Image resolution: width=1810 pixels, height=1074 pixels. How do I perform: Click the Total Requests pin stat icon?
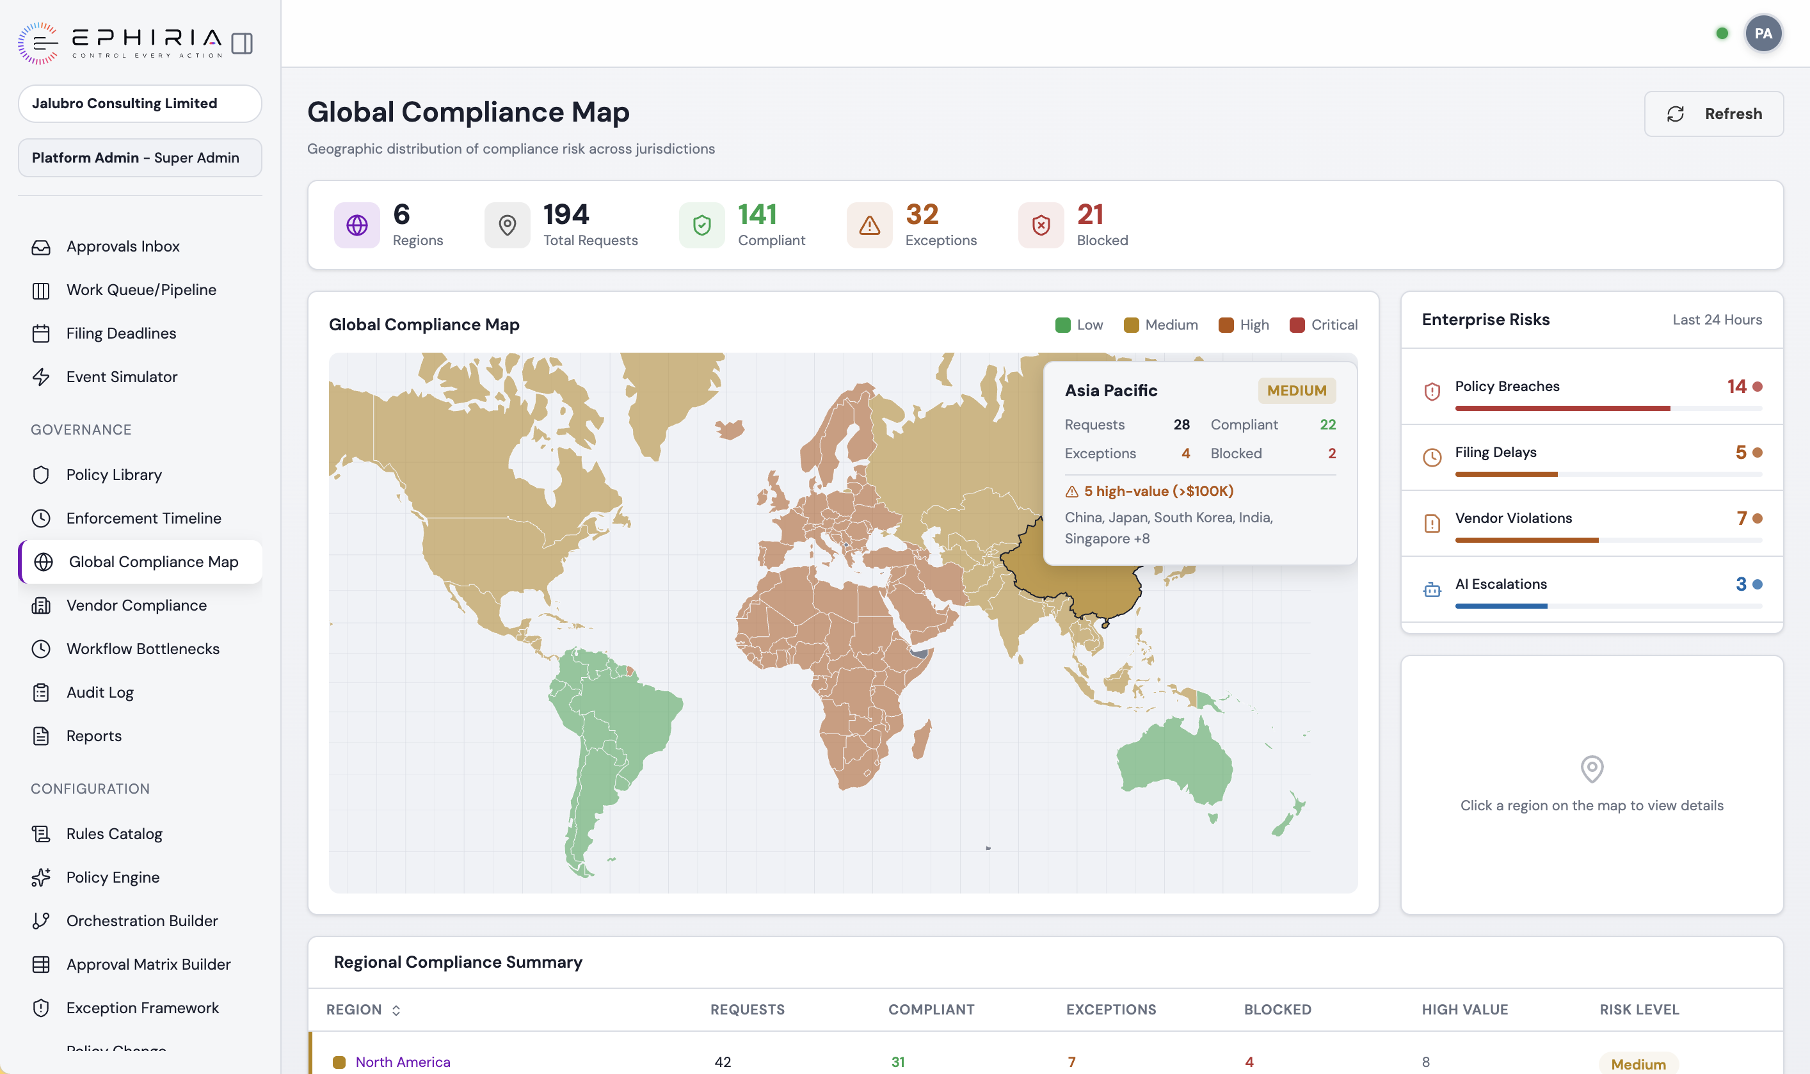click(508, 225)
